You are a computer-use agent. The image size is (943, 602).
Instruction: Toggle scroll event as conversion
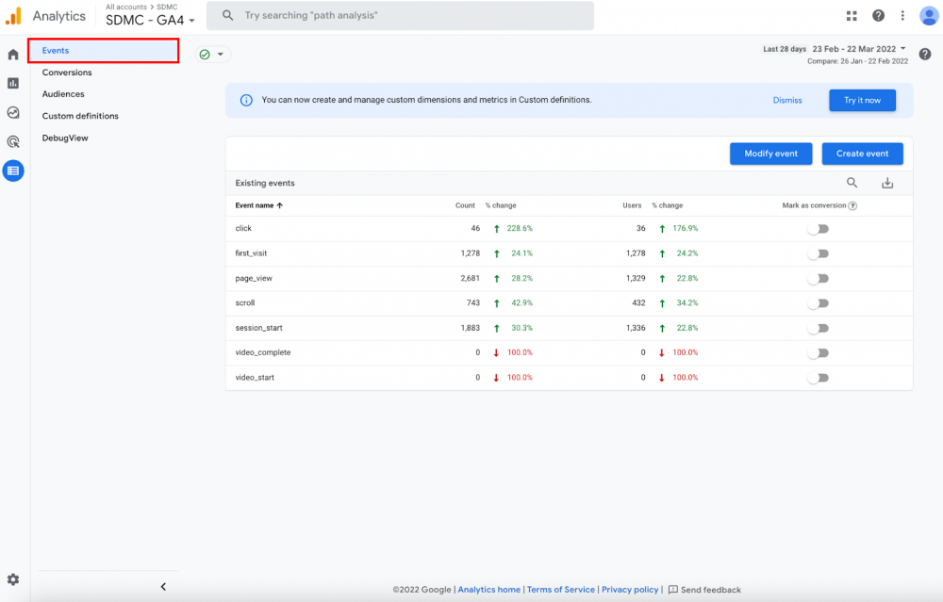(x=819, y=303)
